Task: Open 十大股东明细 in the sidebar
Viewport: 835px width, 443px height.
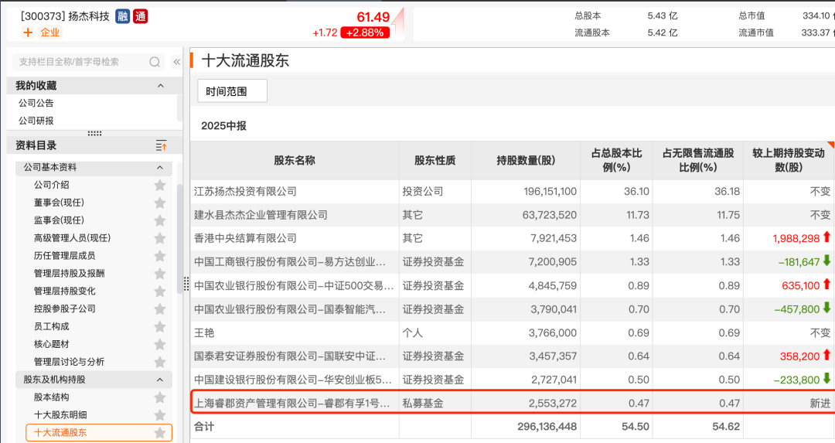Action: coord(60,415)
